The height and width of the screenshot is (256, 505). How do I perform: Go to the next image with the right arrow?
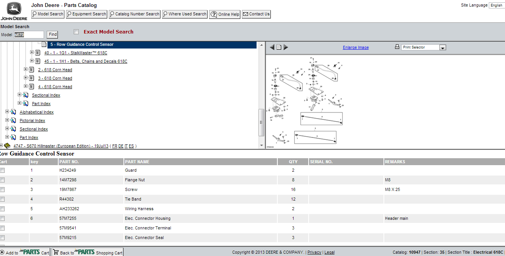coord(286,47)
